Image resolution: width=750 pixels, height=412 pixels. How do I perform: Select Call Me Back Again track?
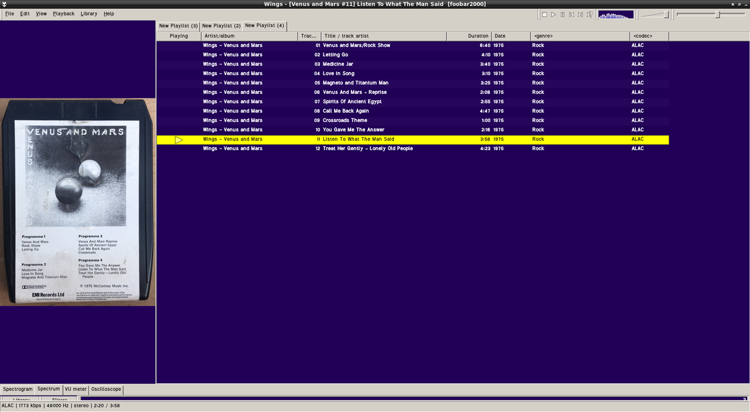tap(412, 111)
